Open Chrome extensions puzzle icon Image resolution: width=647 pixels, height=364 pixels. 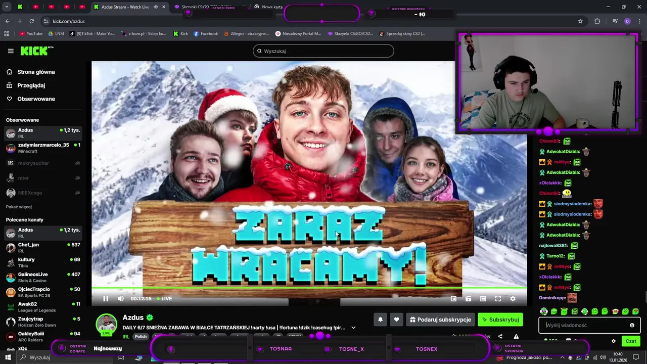coord(597,21)
